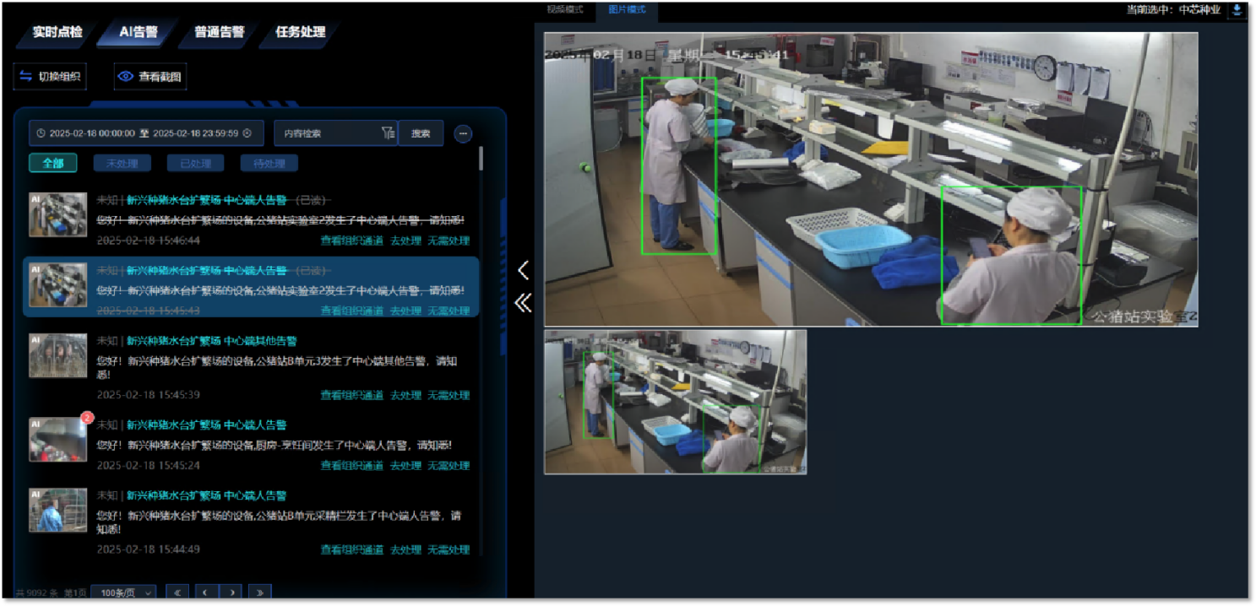This screenshot has height=606, width=1256.
Task: Click the red badge showing 2 on kitchen alert
Action: coord(85,418)
